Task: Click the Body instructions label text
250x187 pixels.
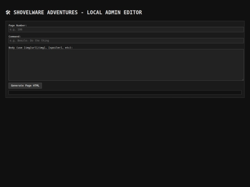Action: coord(40,48)
